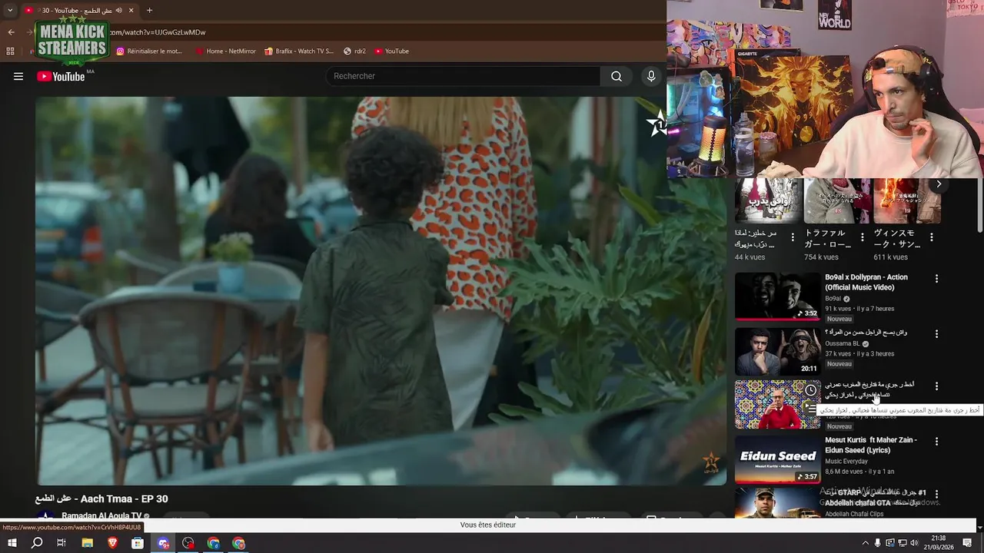Screen dimensions: 984x553
Task: Start voice search with microphone icon
Action: 651,76
